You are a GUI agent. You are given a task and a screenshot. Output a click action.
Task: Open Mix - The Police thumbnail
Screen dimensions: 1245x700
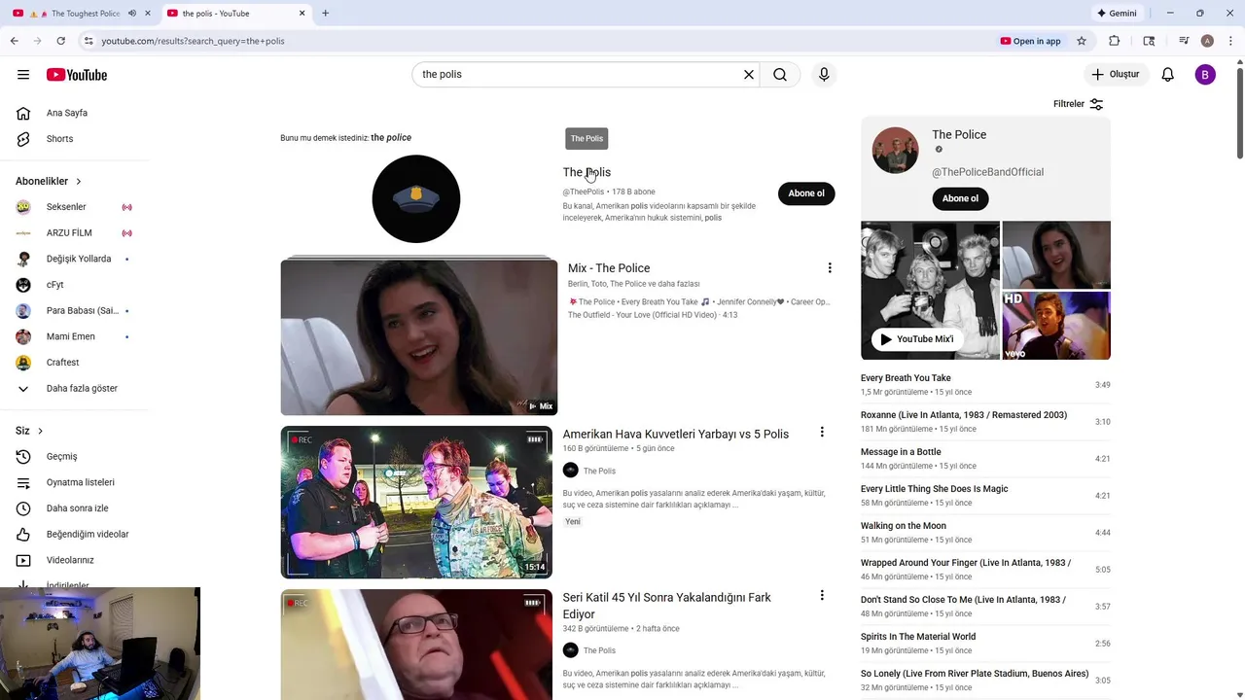point(419,337)
